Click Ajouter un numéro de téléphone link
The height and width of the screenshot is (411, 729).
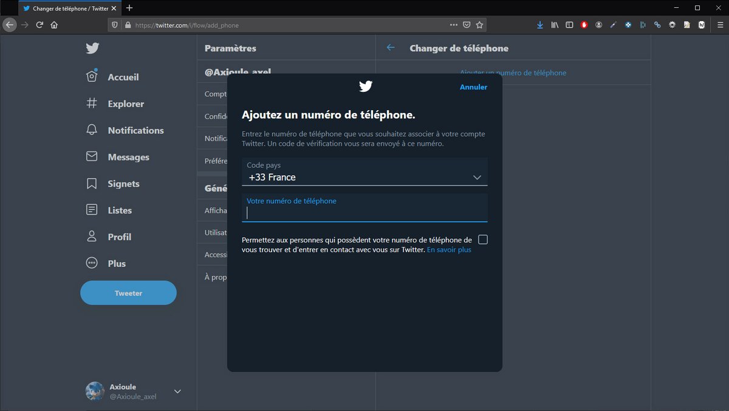(513, 72)
